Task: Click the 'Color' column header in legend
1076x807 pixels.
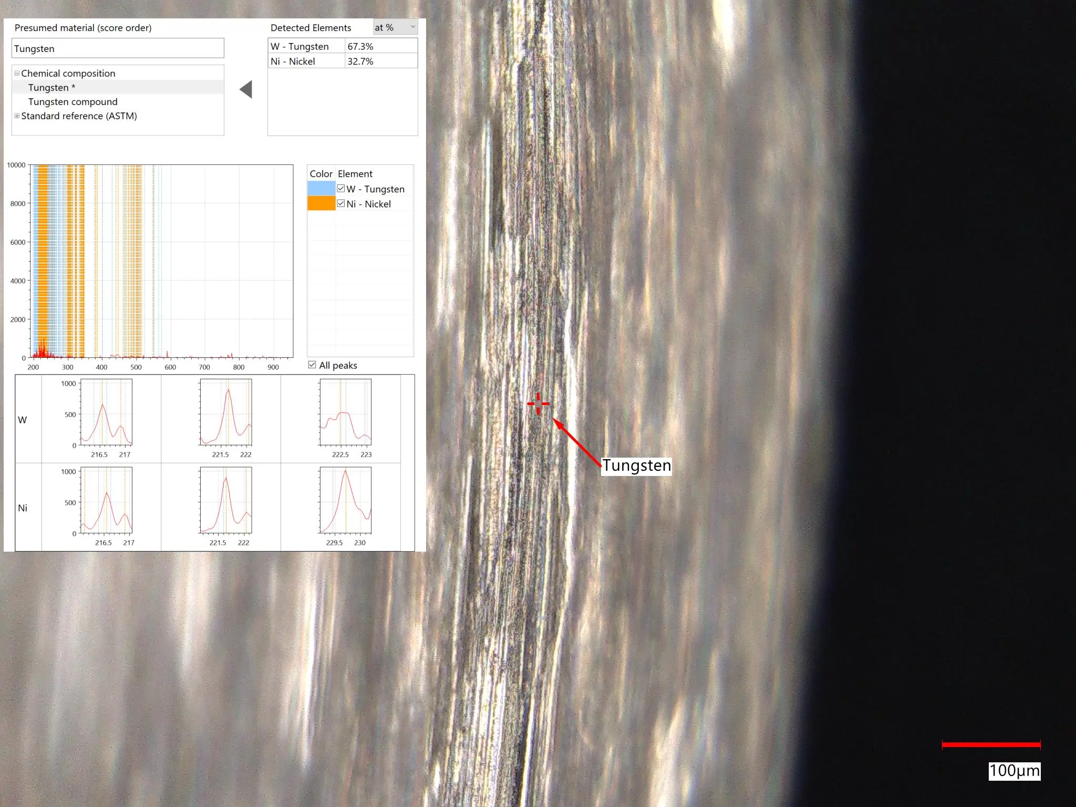Action: (x=320, y=173)
